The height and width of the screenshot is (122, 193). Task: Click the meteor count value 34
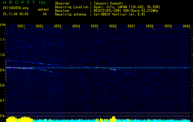click(x=44, y=14)
